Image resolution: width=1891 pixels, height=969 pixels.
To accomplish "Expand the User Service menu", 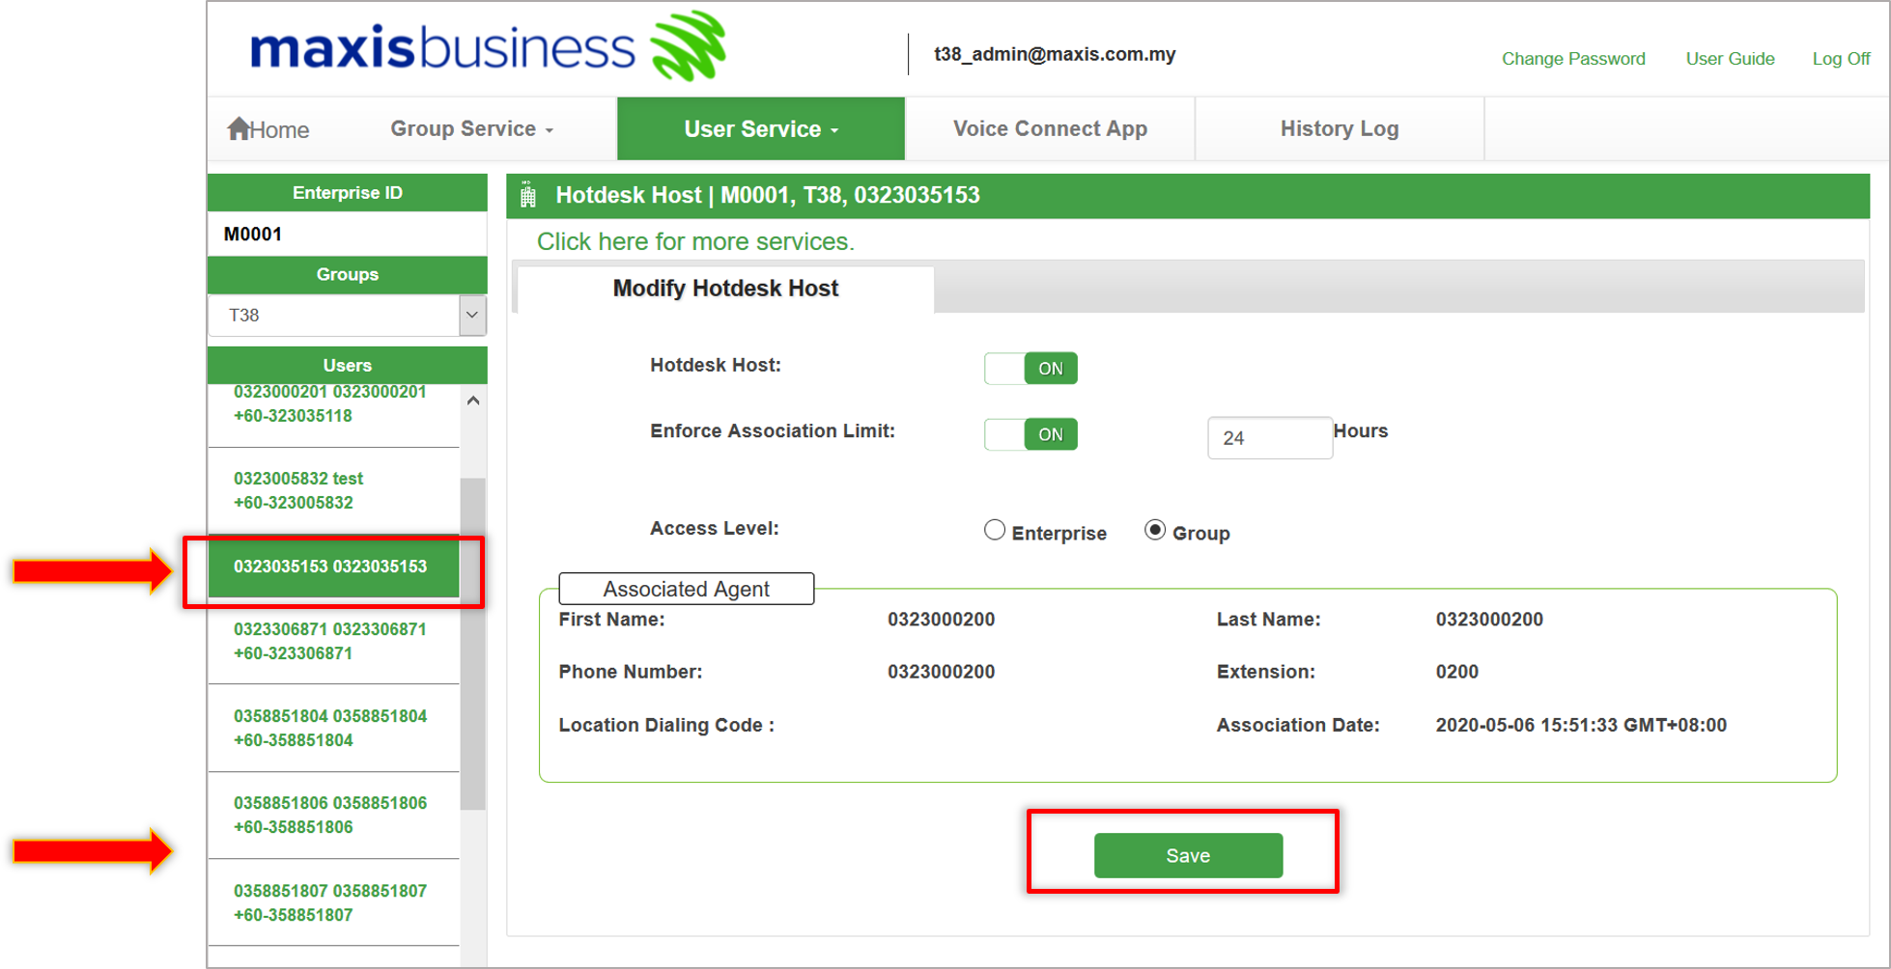I will click(760, 128).
